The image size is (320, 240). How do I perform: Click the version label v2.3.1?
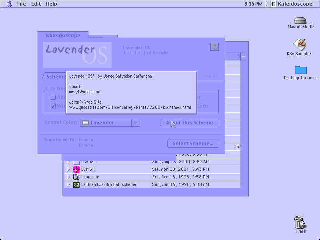click(212, 75)
